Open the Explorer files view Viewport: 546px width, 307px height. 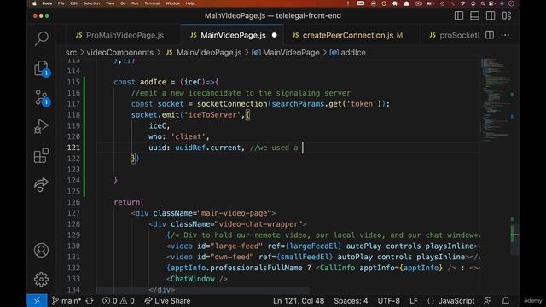coord(42,67)
